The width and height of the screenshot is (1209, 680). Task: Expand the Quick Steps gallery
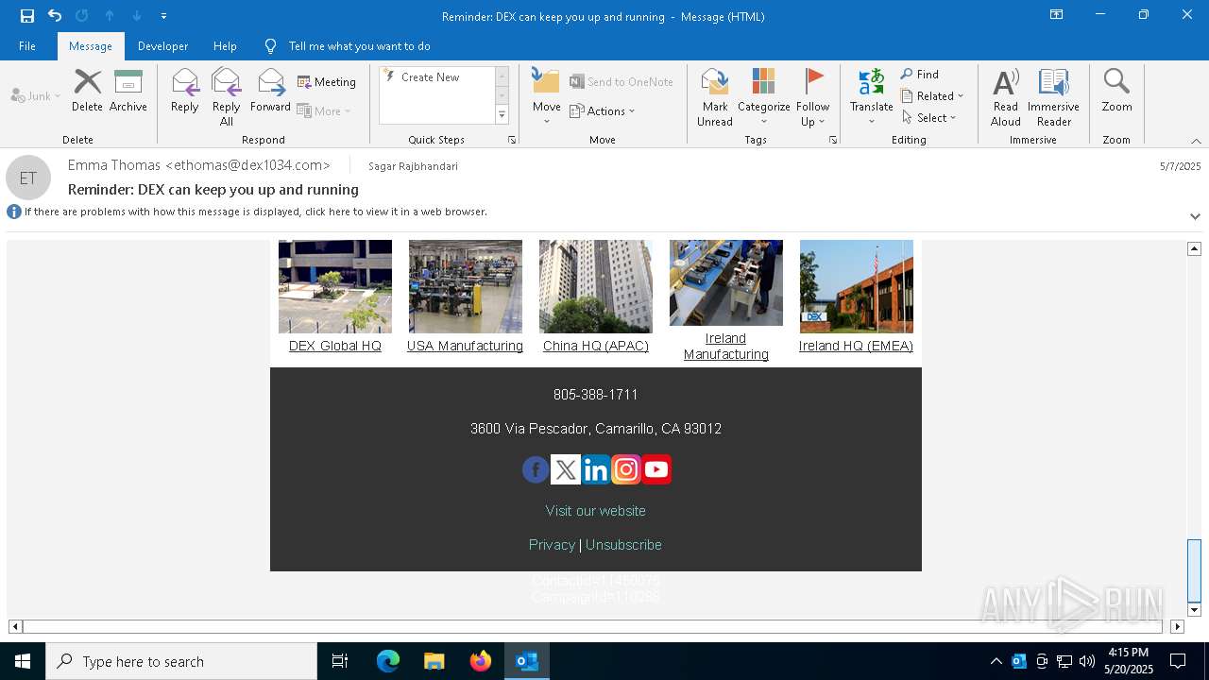(502, 115)
